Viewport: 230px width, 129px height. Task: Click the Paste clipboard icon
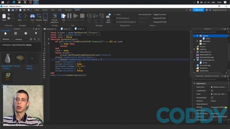[x=4, y=16]
